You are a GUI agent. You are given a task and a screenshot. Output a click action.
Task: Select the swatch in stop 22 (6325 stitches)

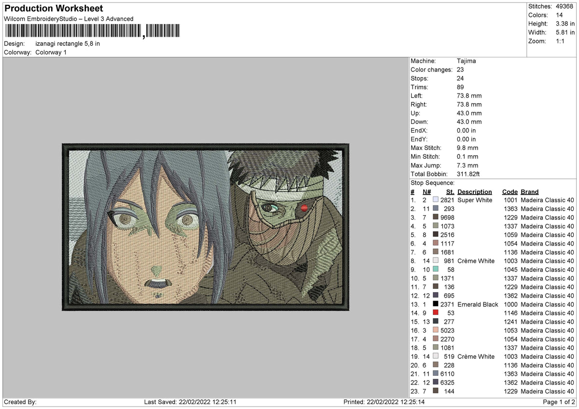tap(436, 382)
